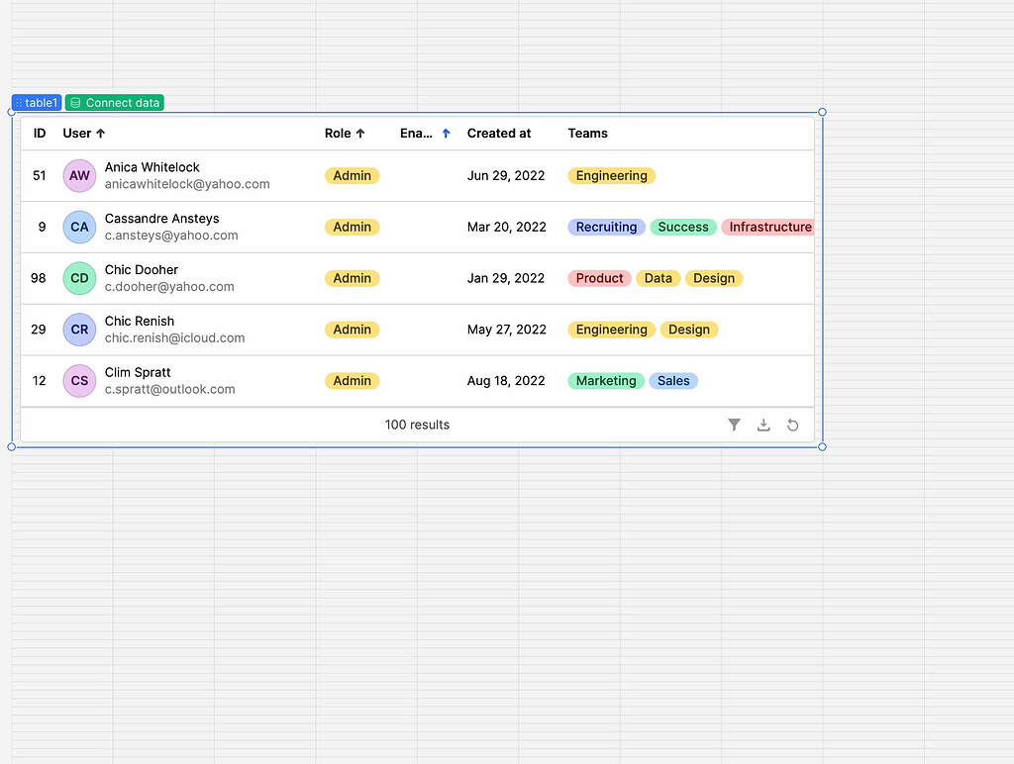
Task: Click the sort arrow on Role header
Action: point(358,133)
